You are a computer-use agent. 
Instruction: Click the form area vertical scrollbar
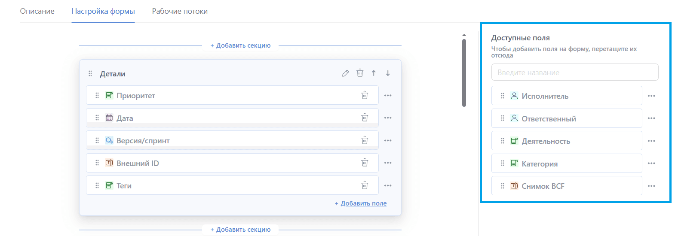[464, 73]
